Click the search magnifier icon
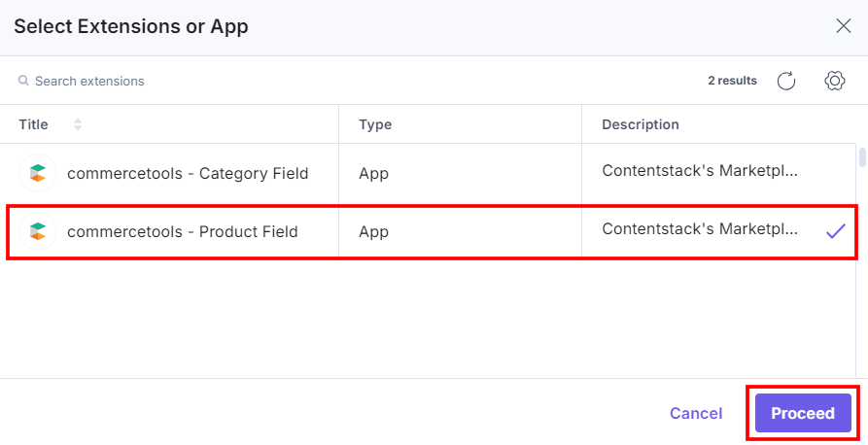The width and height of the screenshot is (868, 445). 23,81
